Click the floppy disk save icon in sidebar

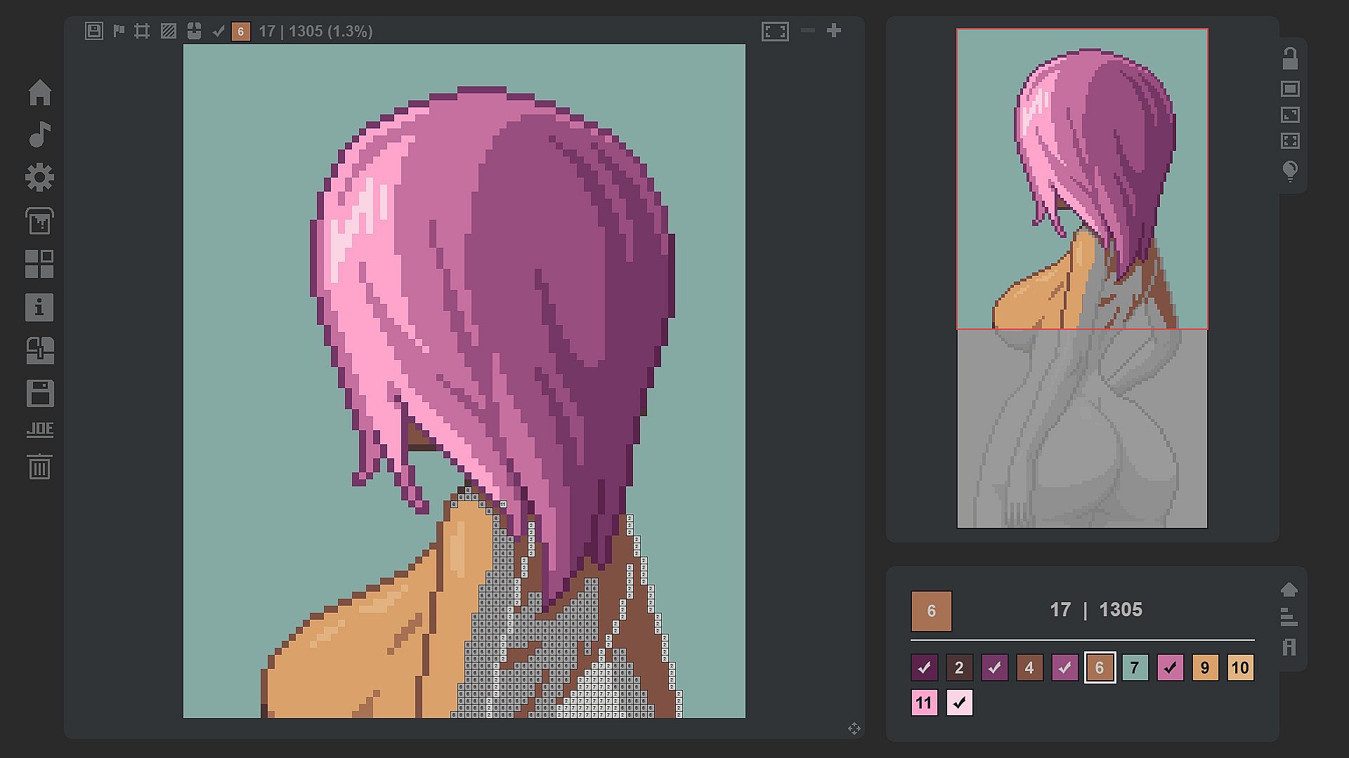click(40, 394)
